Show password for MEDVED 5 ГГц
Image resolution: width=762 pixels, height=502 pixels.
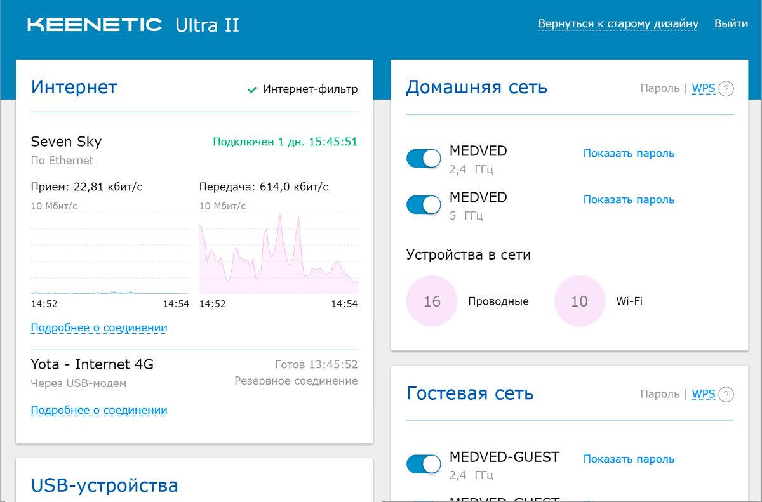(629, 200)
